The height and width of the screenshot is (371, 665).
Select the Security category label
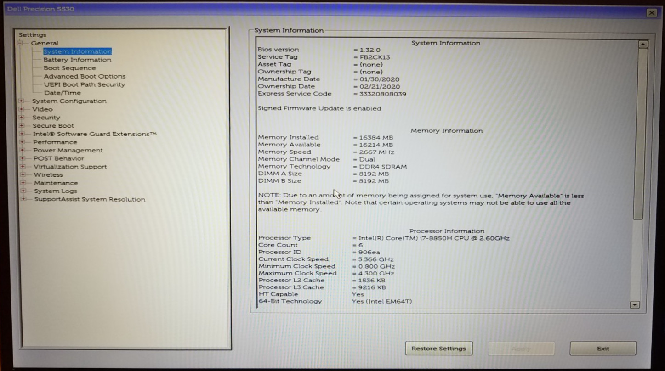pyautogui.click(x=46, y=118)
